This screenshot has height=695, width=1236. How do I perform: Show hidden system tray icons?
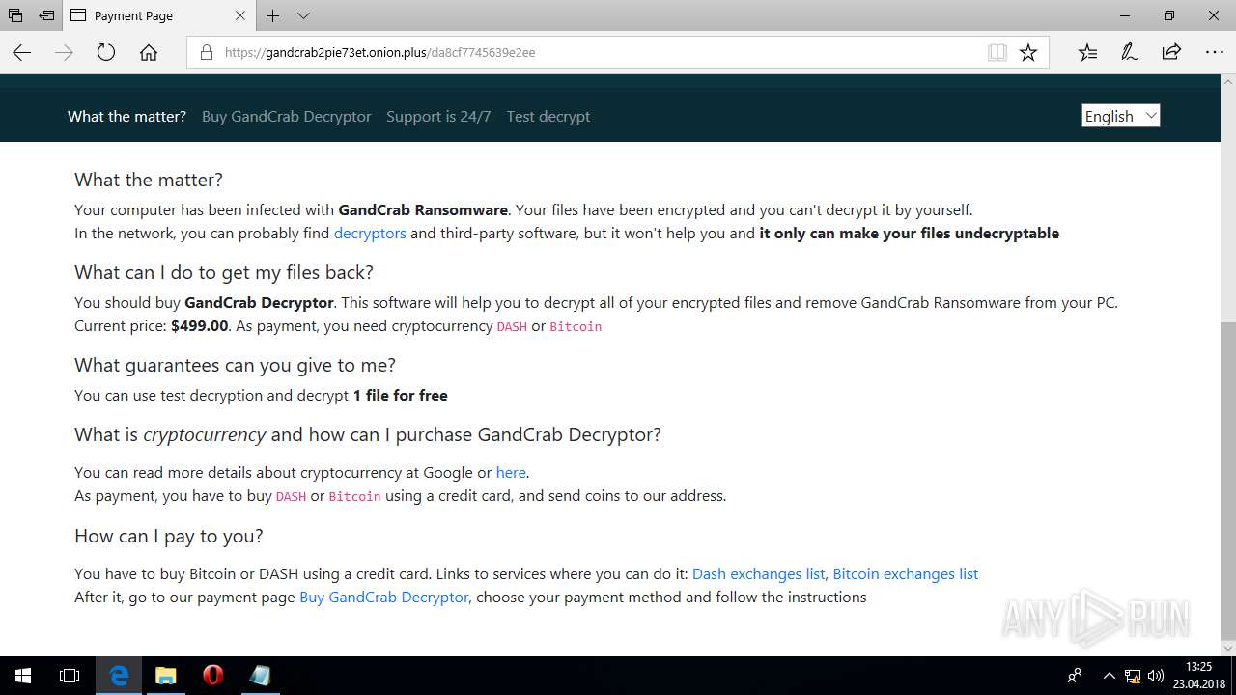tap(1109, 676)
